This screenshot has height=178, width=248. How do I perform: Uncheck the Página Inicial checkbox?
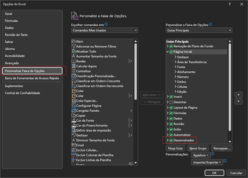(171, 51)
